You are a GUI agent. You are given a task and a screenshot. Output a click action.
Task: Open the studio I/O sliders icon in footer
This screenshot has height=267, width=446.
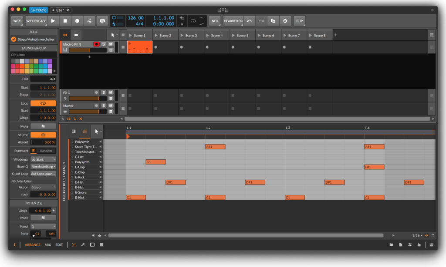(x=410, y=244)
